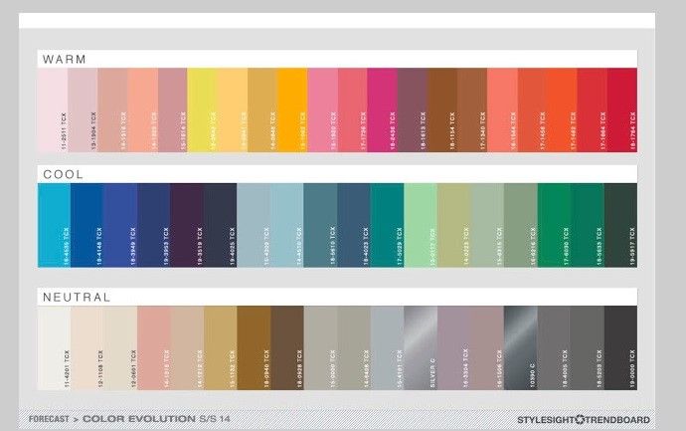Click the FORECAST breadcrumb label
Viewport: 686px width, 431px height.
[49, 419]
